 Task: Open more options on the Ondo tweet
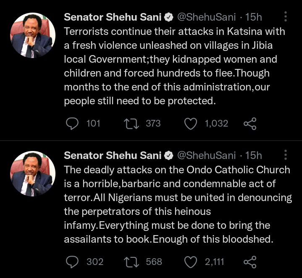tap(286, 156)
